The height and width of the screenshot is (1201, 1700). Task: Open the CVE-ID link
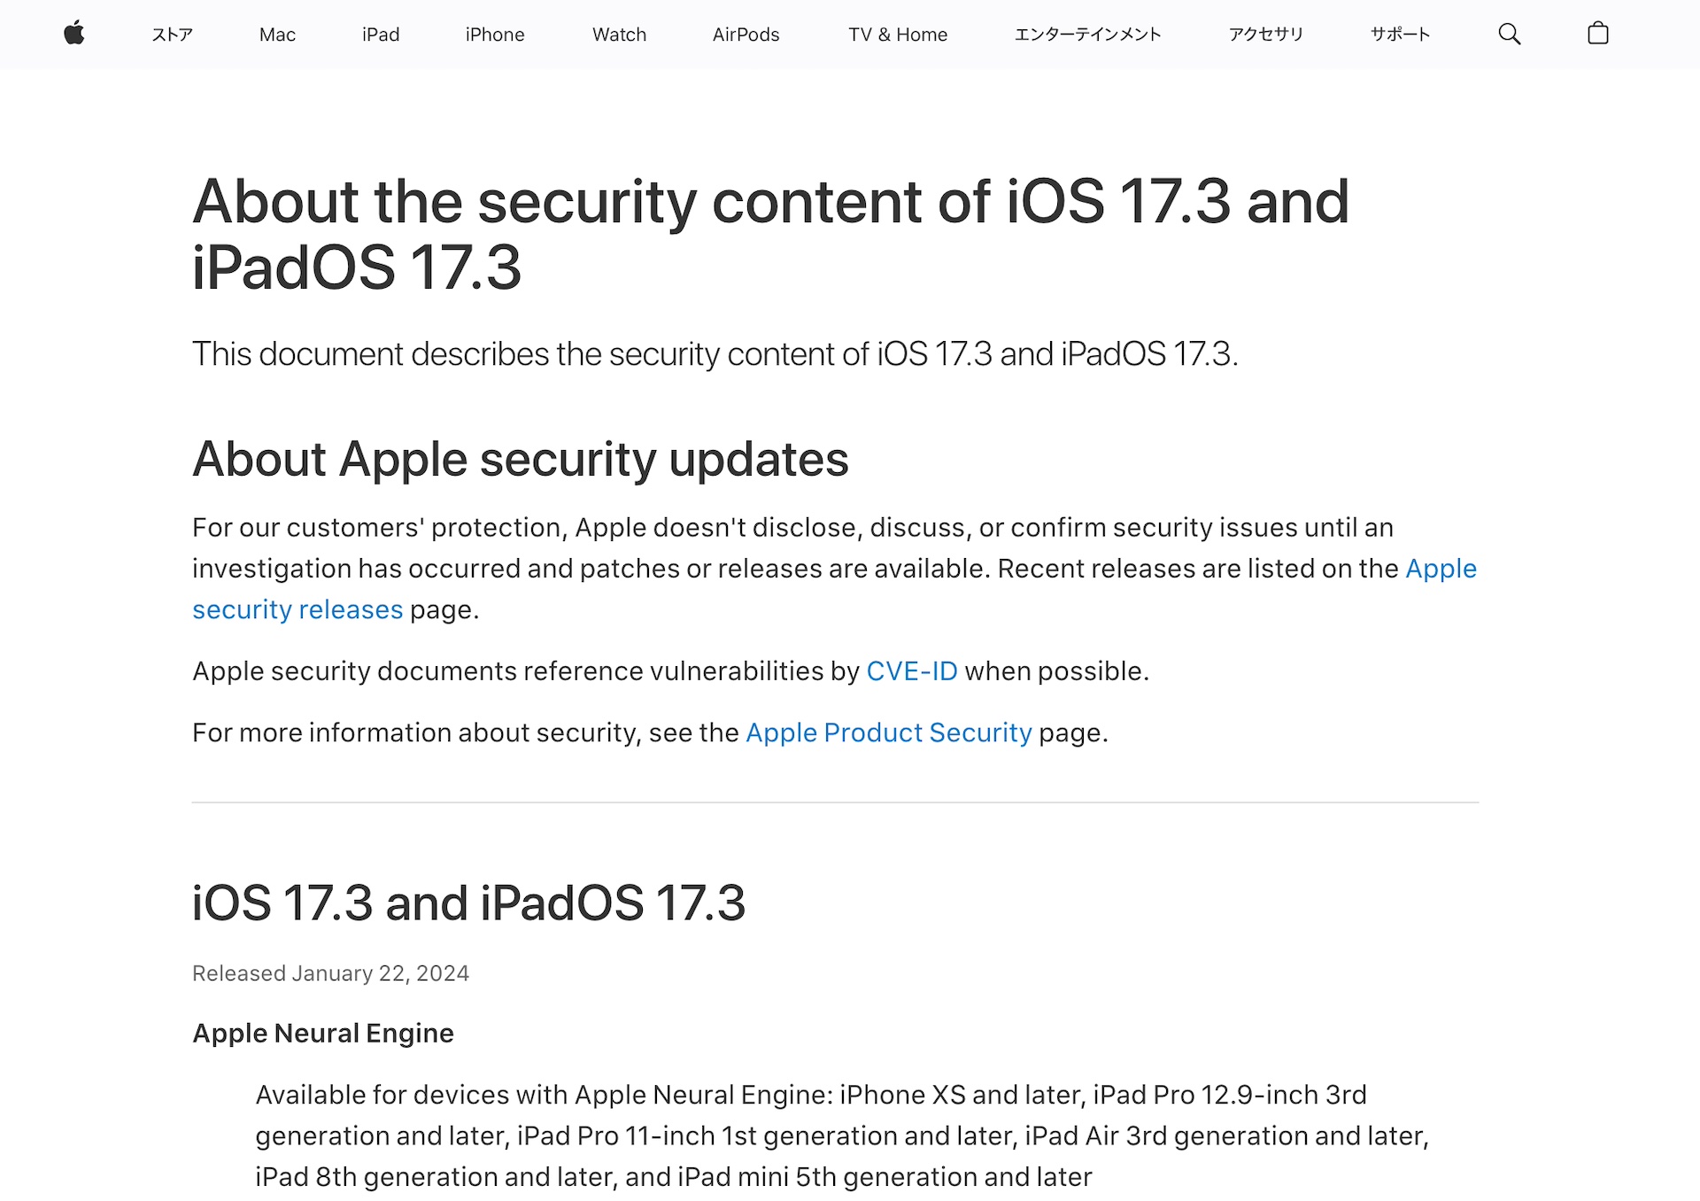click(x=911, y=671)
